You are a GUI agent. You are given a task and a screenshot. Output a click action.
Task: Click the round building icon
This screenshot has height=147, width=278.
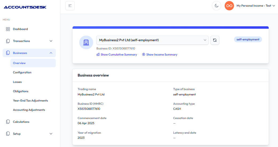(86, 43)
